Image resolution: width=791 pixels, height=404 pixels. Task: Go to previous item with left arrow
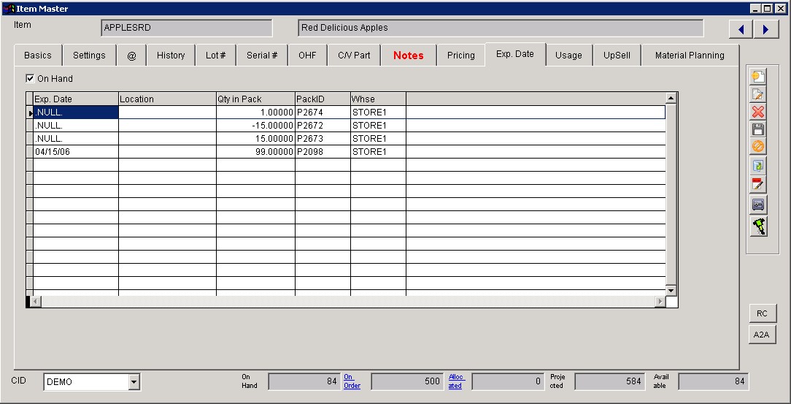741,29
